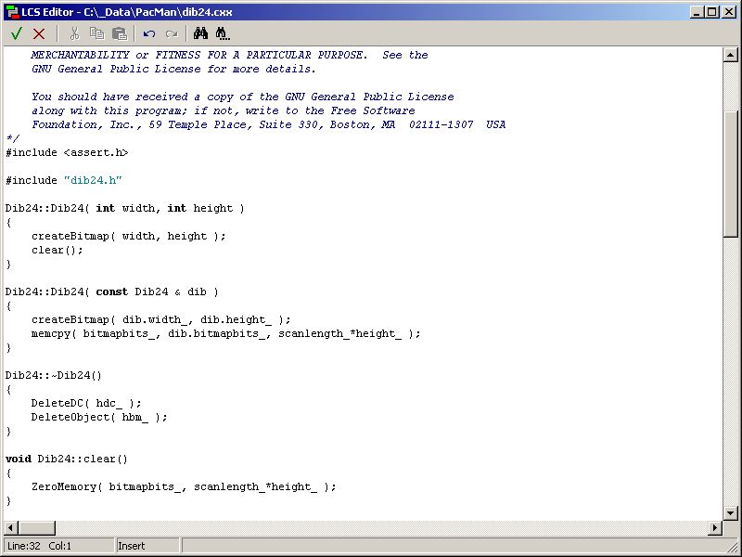This screenshot has width=742, height=557.
Task: Click the Copy icon on the toolbar
Action: [96, 32]
